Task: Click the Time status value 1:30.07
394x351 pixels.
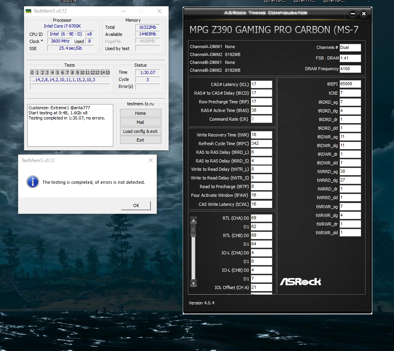Action: pos(148,73)
